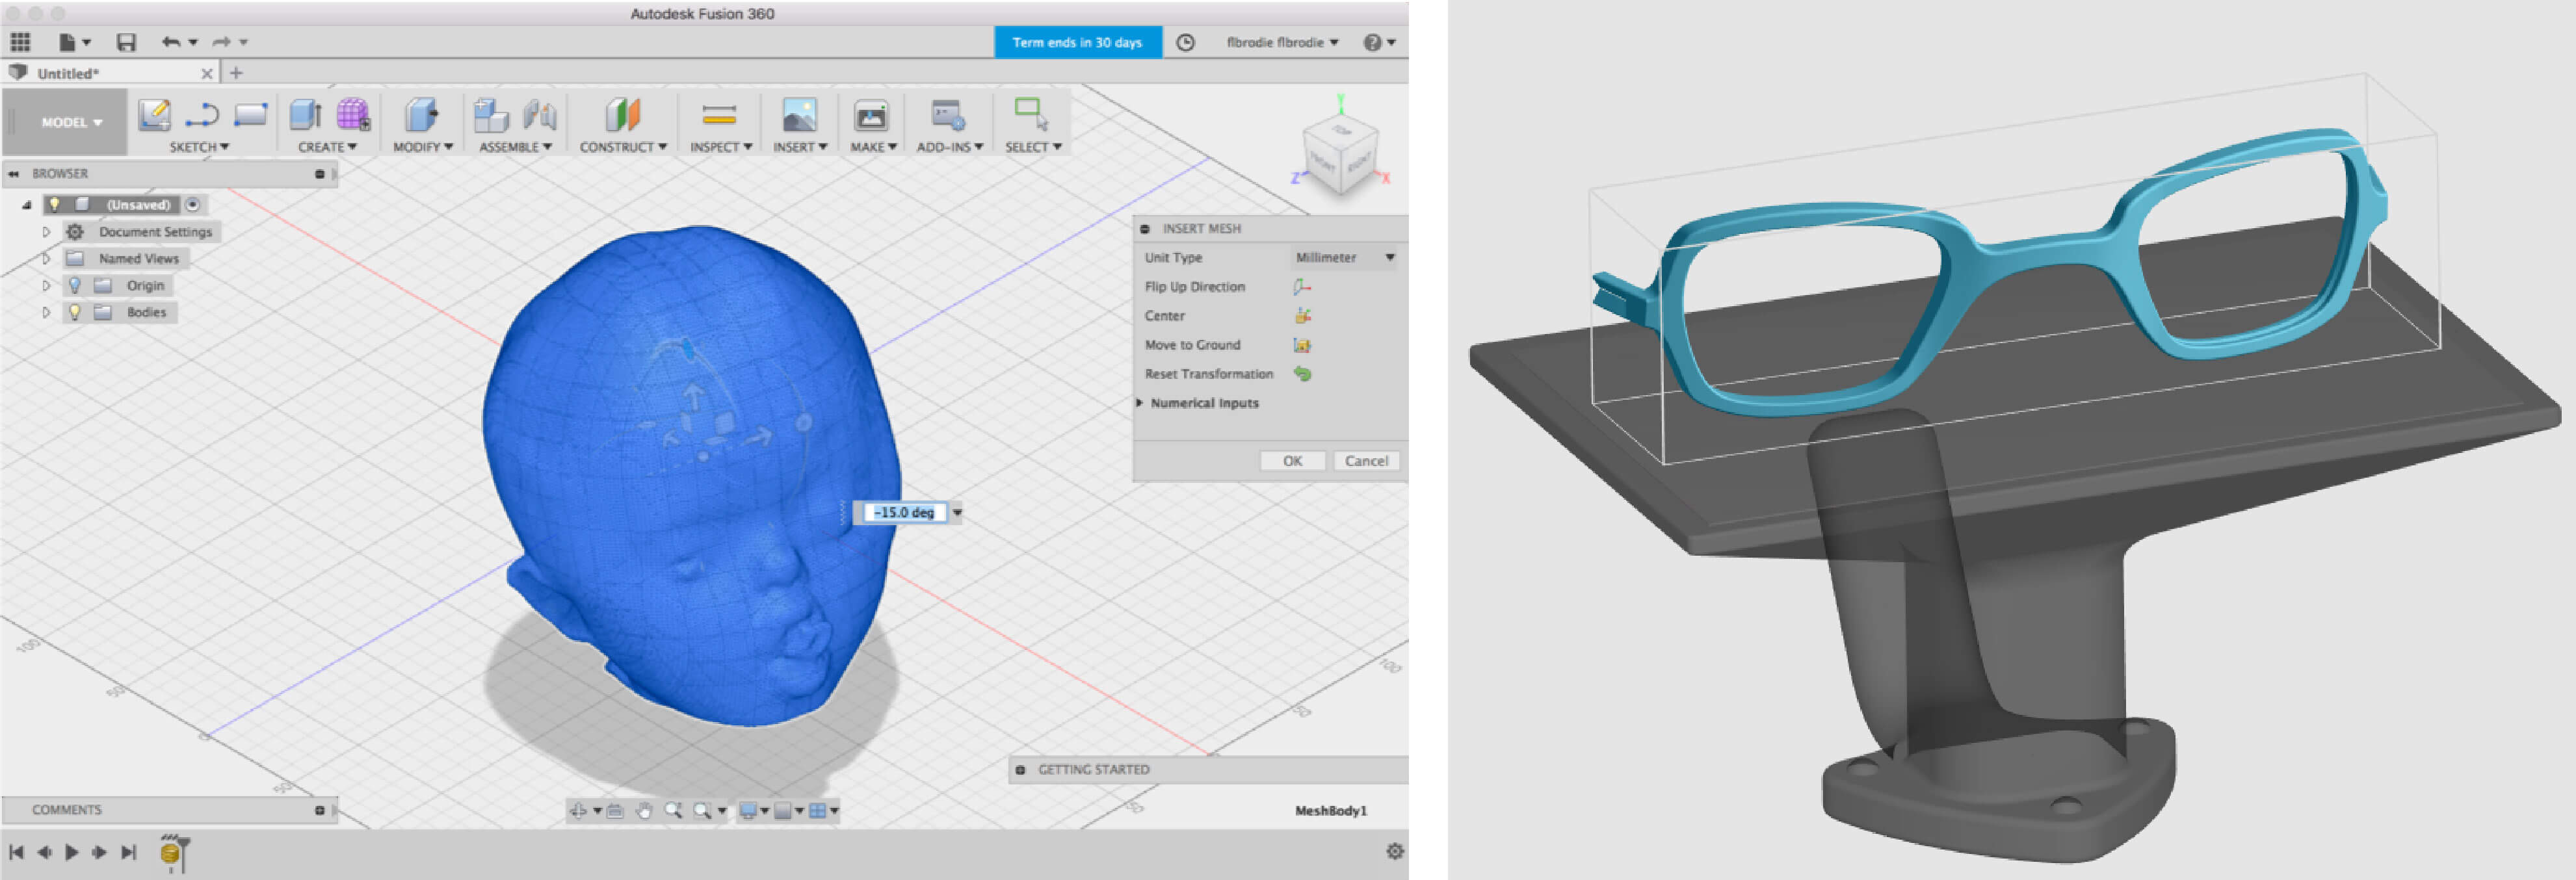Click the Create Sketch pencil icon
This screenshot has width=2576, height=880.
(154, 115)
